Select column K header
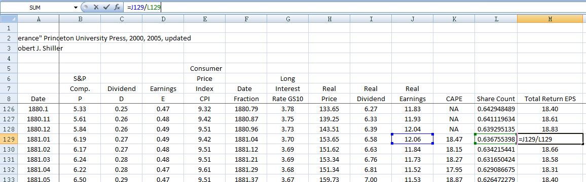 point(454,19)
